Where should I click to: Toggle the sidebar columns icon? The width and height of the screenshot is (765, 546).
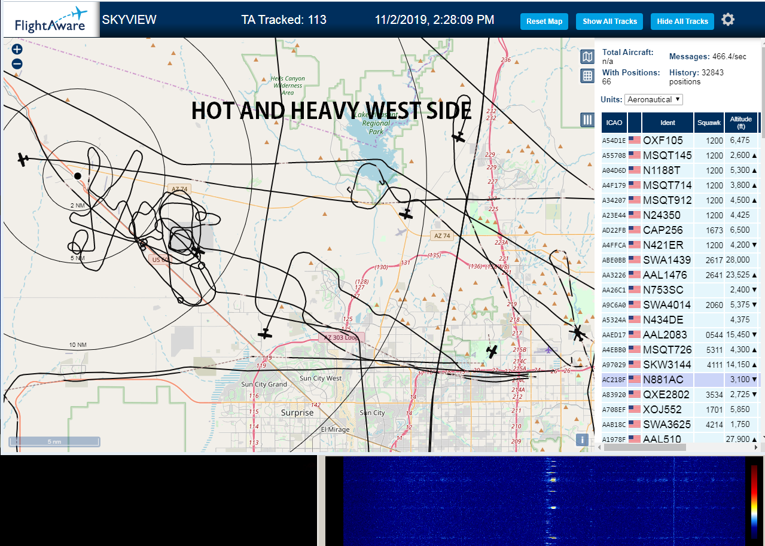point(587,120)
